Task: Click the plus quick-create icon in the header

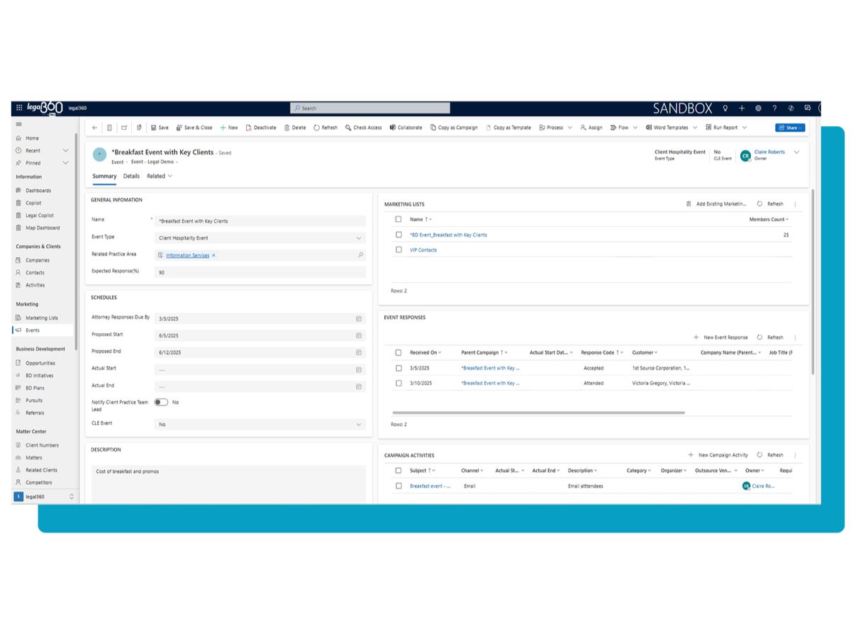Action: [x=742, y=108]
